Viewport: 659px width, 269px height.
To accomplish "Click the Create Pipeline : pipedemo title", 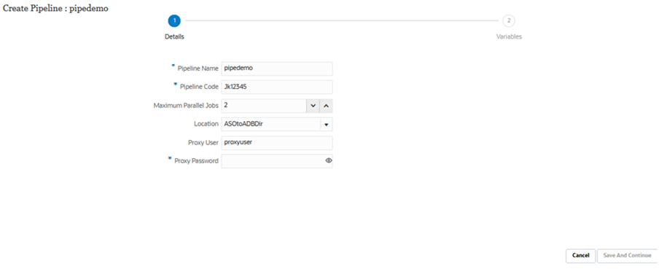I will [x=55, y=9].
